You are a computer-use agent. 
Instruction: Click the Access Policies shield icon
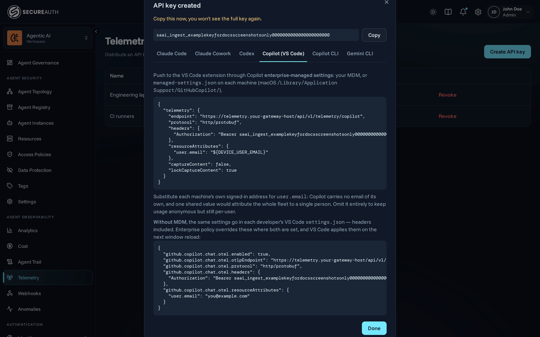click(x=10, y=154)
